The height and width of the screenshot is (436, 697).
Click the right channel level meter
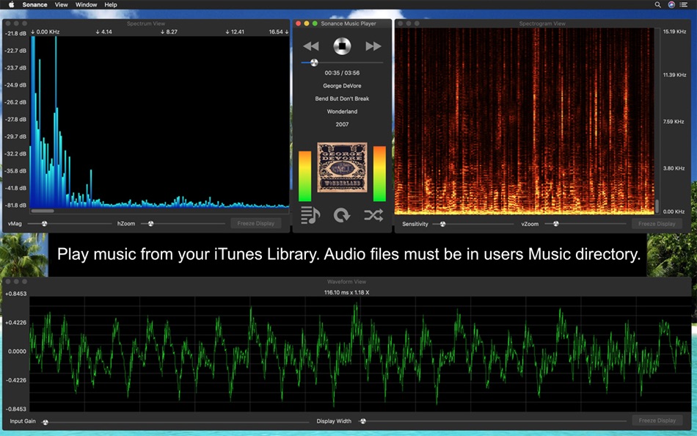(379, 174)
